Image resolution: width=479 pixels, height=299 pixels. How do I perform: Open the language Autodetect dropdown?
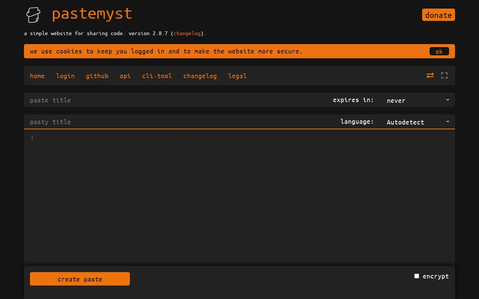click(x=418, y=122)
